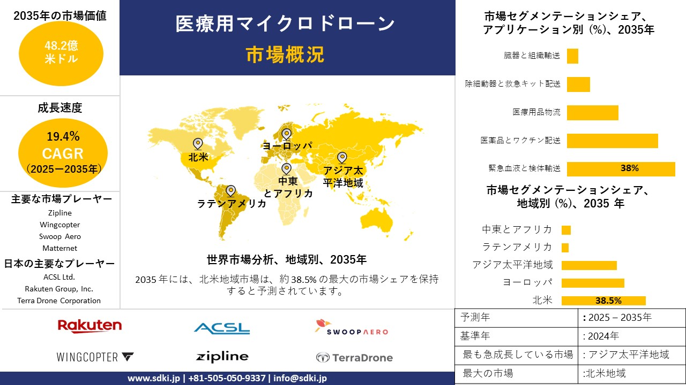Click the 医療用マイクロドローン title heading
Screen dimensions: 686x385
pos(286,24)
